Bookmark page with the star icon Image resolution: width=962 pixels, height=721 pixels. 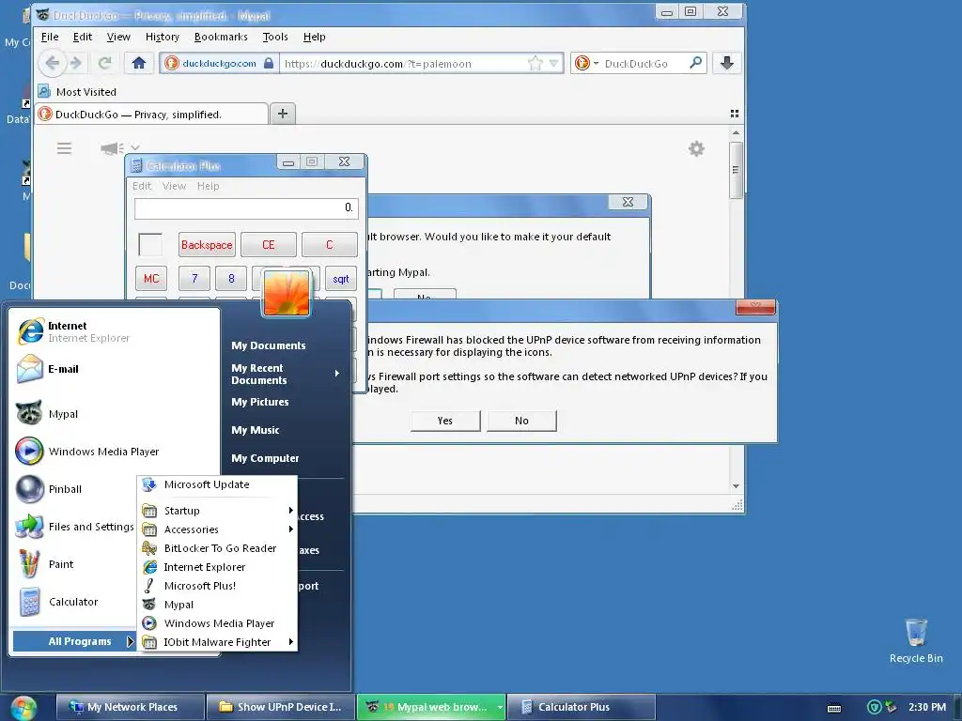pyautogui.click(x=535, y=63)
